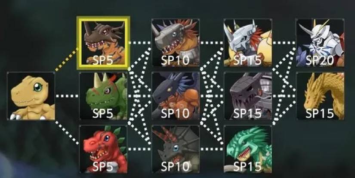Select the golden dragon SP15 node

pos(320,96)
